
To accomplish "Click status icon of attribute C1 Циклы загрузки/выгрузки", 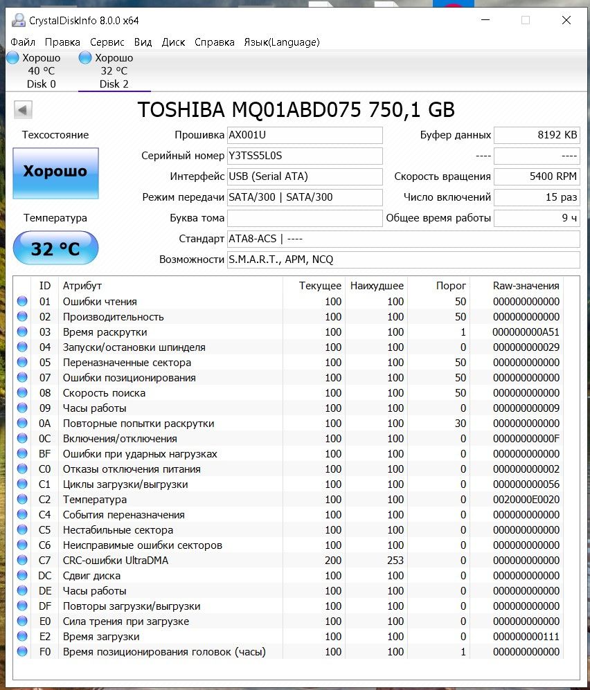I will coord(22,484).
